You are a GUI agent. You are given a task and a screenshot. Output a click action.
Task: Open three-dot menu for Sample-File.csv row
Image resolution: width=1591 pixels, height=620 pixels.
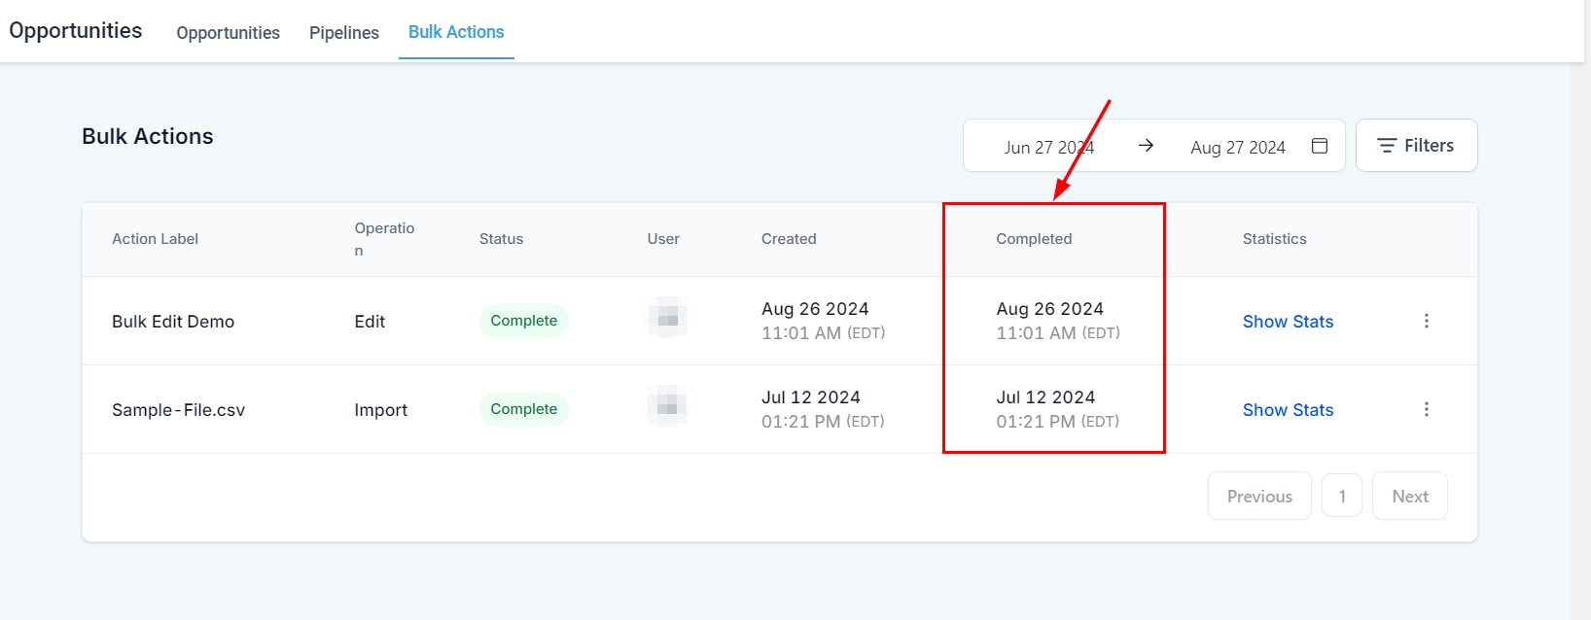pos(1426,409)
